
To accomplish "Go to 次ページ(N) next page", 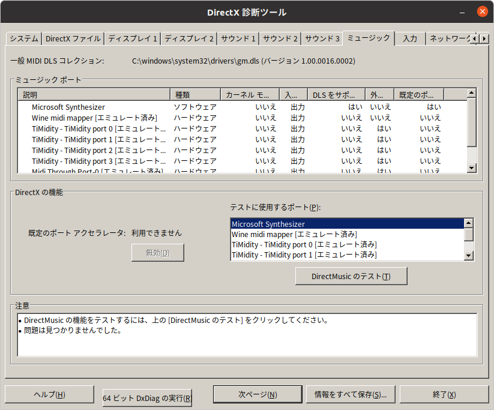I will pyautogui.click(x=258, y=394).
